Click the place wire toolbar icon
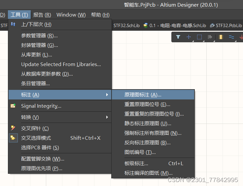 pyautogui.click(x=231, y=37)
